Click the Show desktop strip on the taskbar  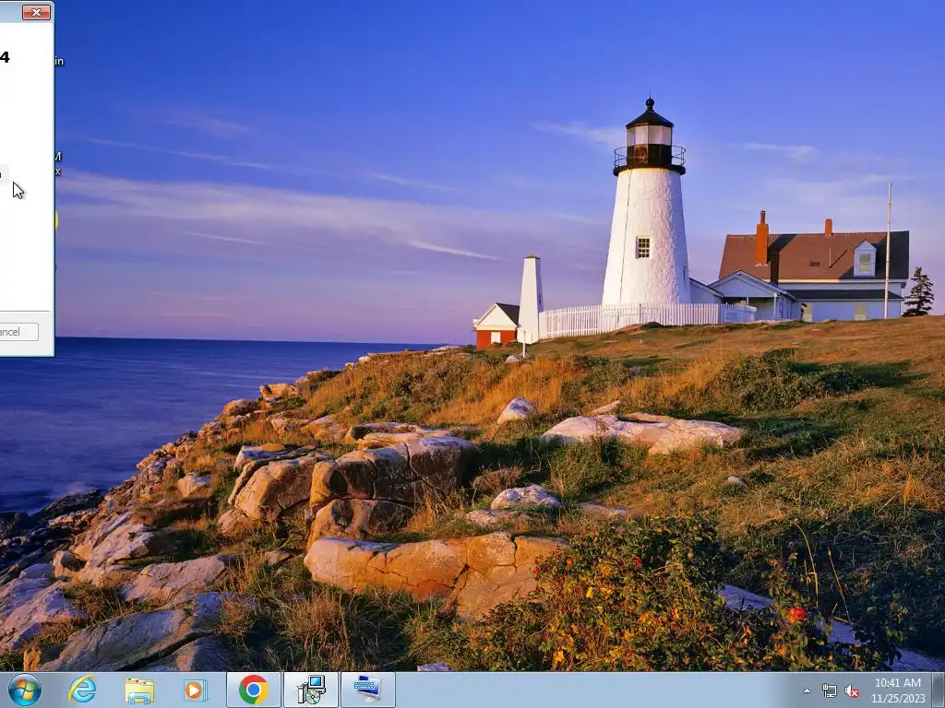[x=939, y=690]
